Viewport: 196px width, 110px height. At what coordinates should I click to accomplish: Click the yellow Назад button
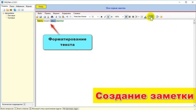click(x=41, y=7)
